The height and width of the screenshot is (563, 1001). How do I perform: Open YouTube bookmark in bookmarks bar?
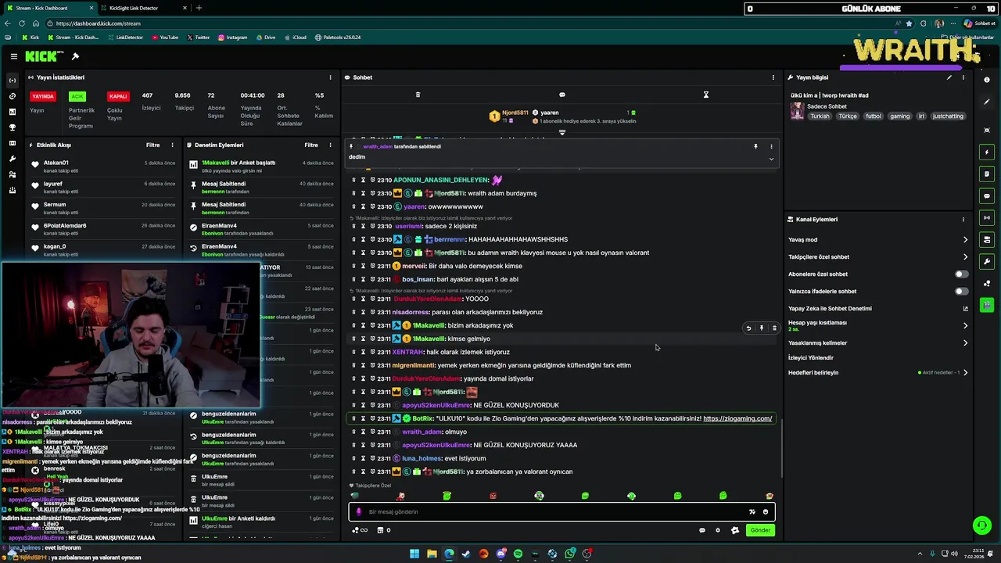(165, 37)
